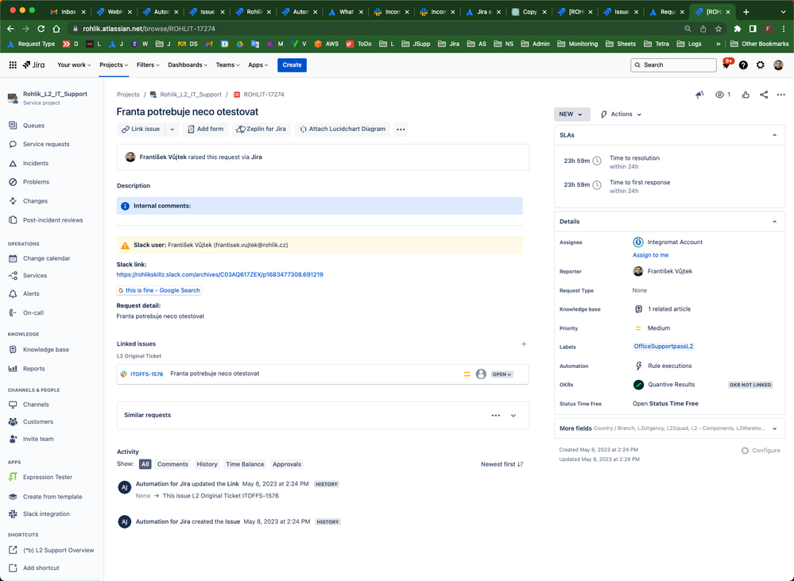
Task: Reload the browser page
Action: 41,29
